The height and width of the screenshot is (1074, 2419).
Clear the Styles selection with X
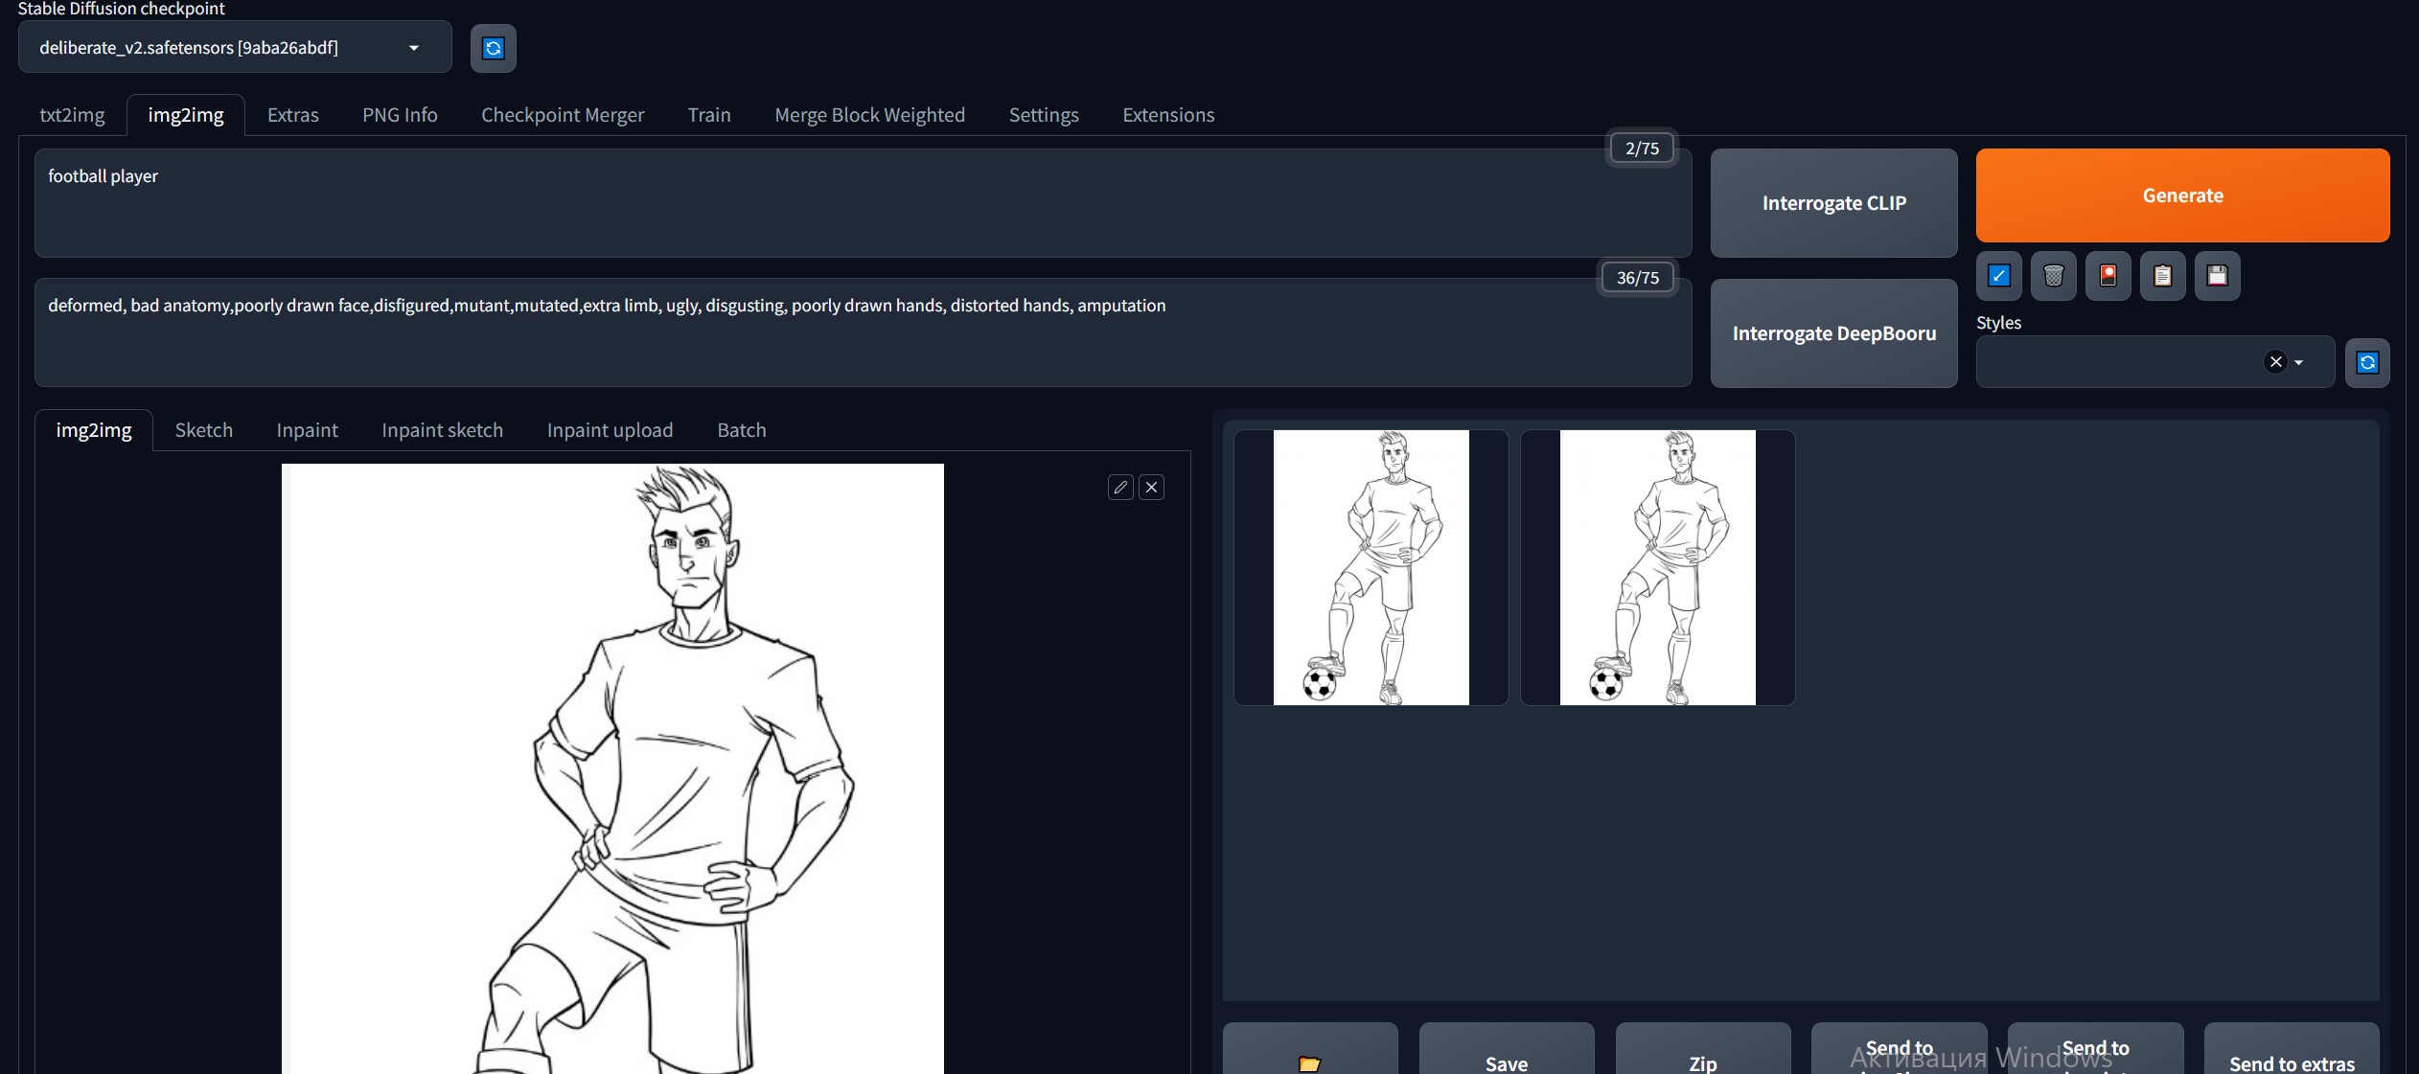pos(2275,362)
